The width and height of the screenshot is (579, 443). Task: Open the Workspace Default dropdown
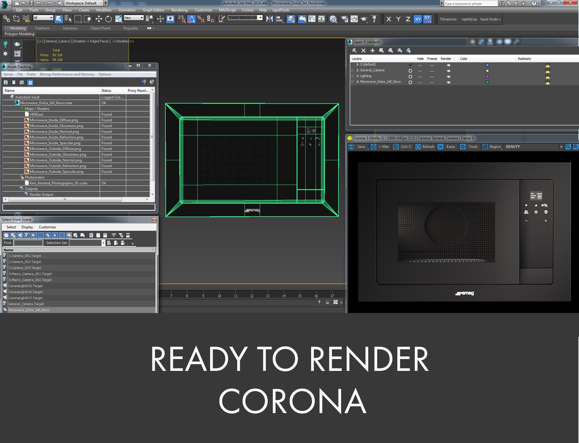[x=84, y=3]
